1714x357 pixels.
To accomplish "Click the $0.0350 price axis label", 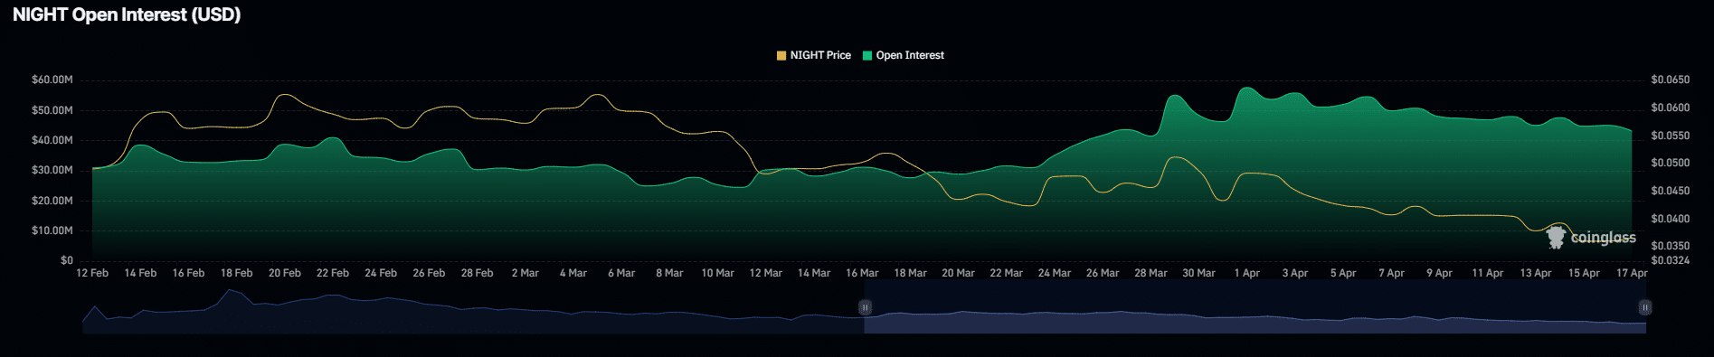I will 1670,246.
